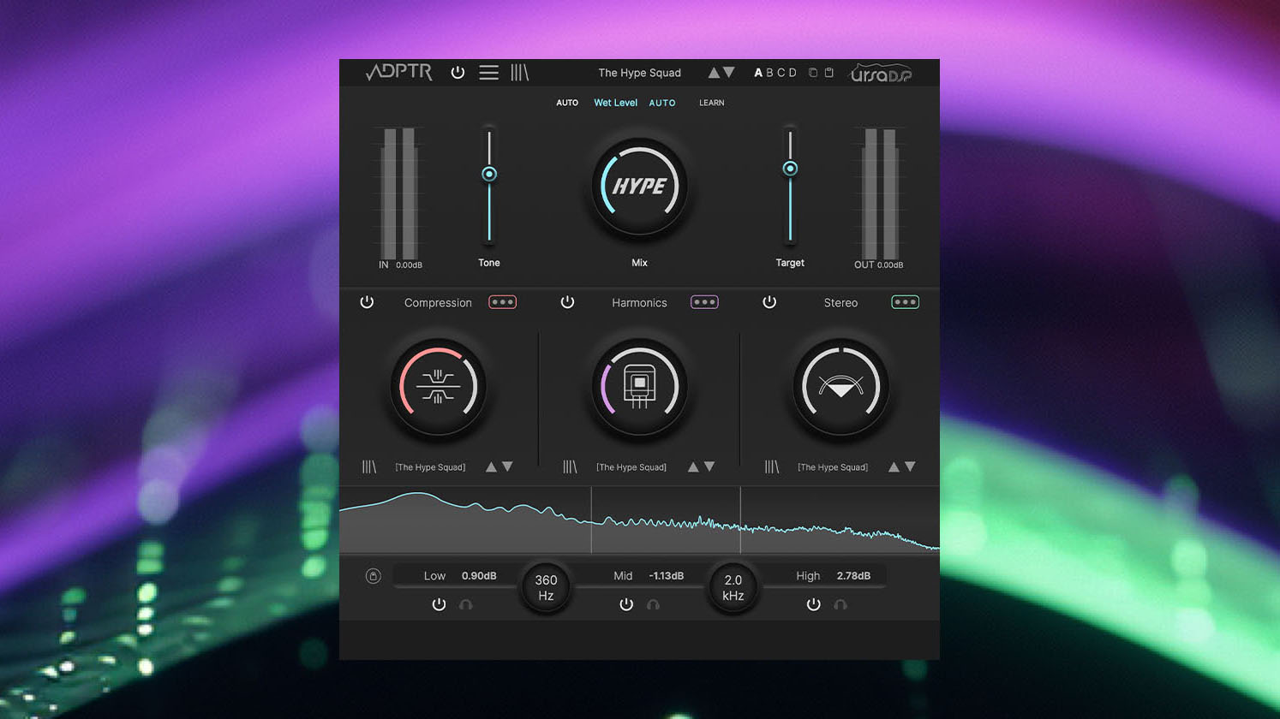This screenshot has width=1280, height=719.
Task: Click the Harmonics tube knob
Action: click(x=639, y=387)
